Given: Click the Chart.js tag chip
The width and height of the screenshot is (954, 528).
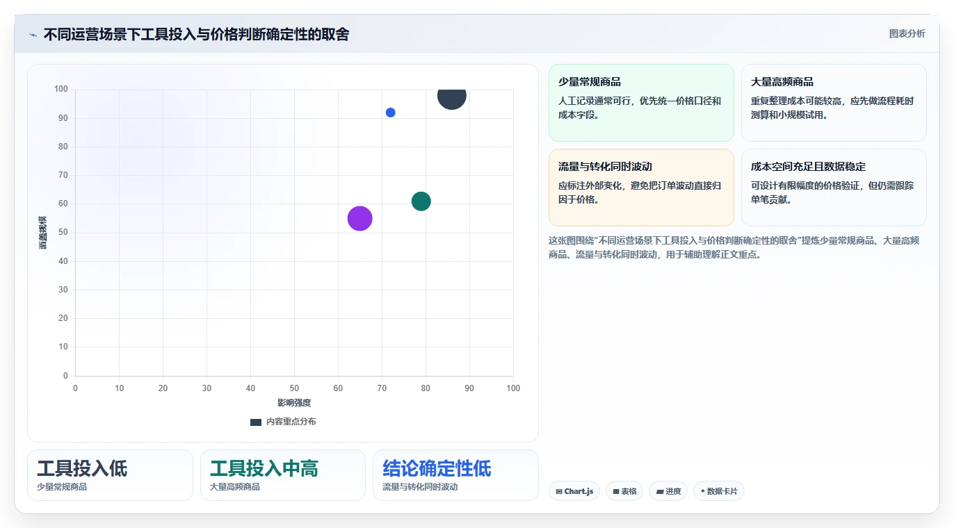Looking at the screenshot, I should click(574, 491).
